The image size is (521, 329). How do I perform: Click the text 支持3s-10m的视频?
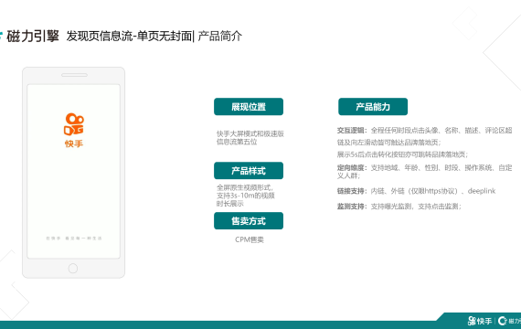pyautogui.click(x=246, y=196)
